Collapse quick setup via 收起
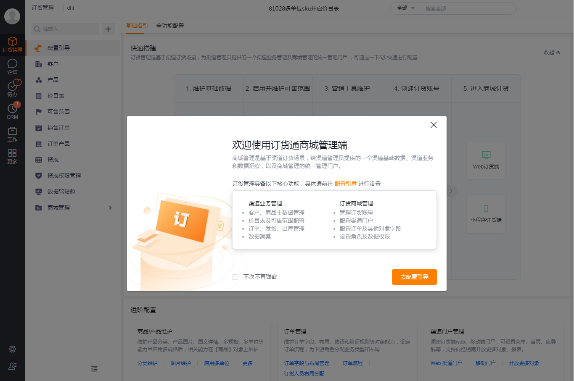 552,53
